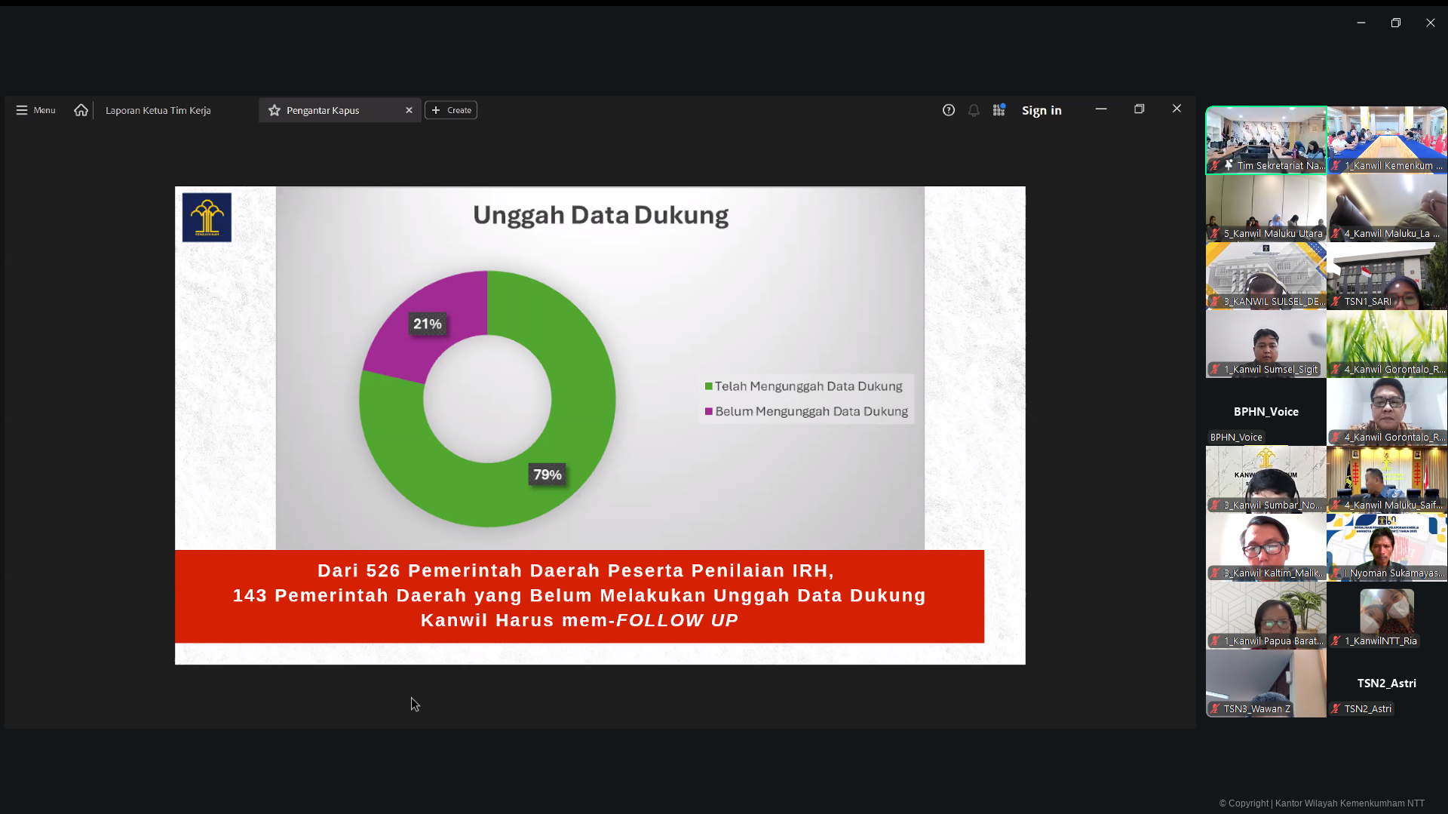Open the apps grid icon
This screenshot has height=814, width=1448.
click(999, 110)
